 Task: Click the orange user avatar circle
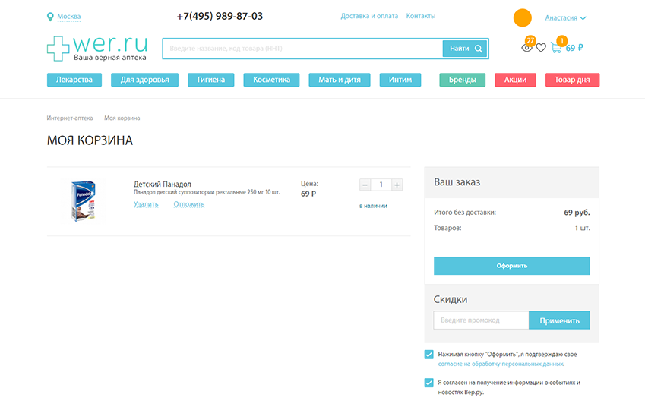523,17
